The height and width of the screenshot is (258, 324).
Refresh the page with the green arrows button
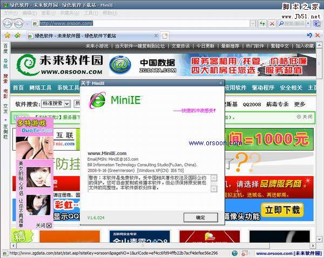pos(262,24)
